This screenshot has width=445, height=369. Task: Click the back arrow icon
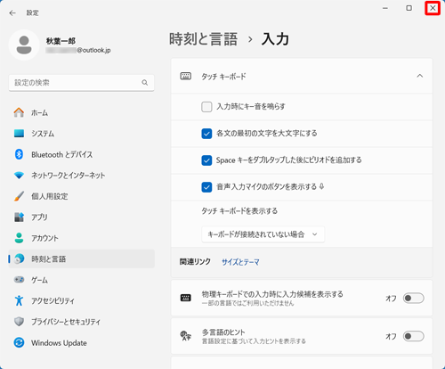(x=12, y=13)
